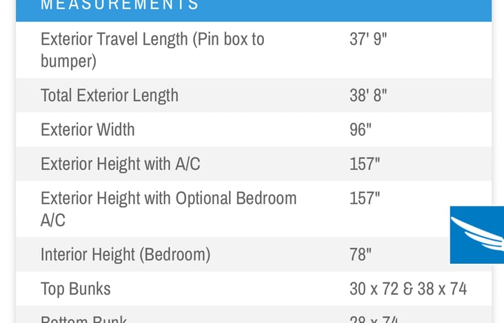
Task: Select the Exterior Width label
Action: pos(88,129)
